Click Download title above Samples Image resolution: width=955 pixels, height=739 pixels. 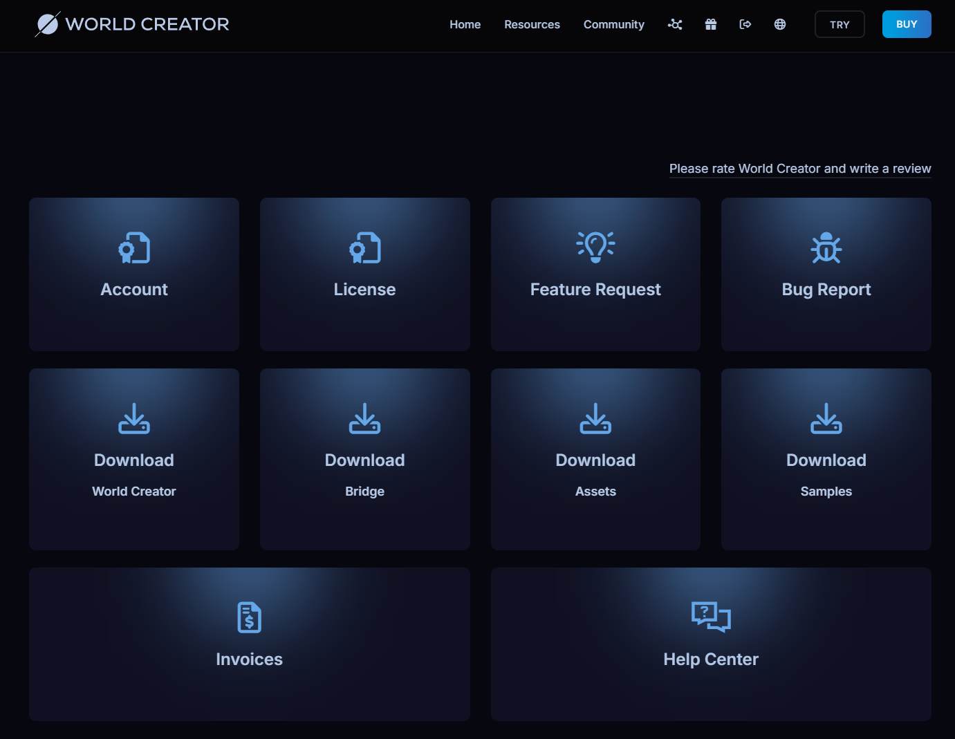pyautogui.click(x=826, y=460)
